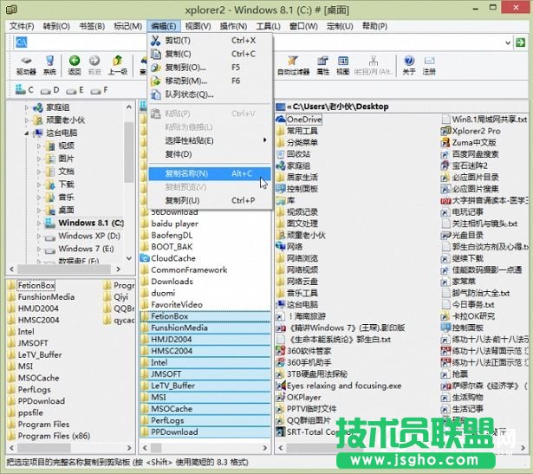Select Program Files (x86) in bottom-left pane
This screenshot has height=474, width=533.
point(49,436)
